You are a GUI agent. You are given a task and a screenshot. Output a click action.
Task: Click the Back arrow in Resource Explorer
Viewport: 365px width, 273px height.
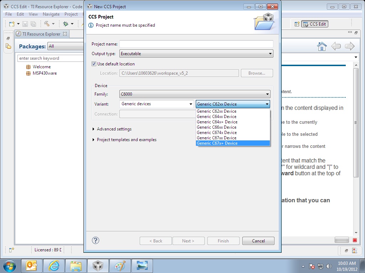click(x=336, y=46)
